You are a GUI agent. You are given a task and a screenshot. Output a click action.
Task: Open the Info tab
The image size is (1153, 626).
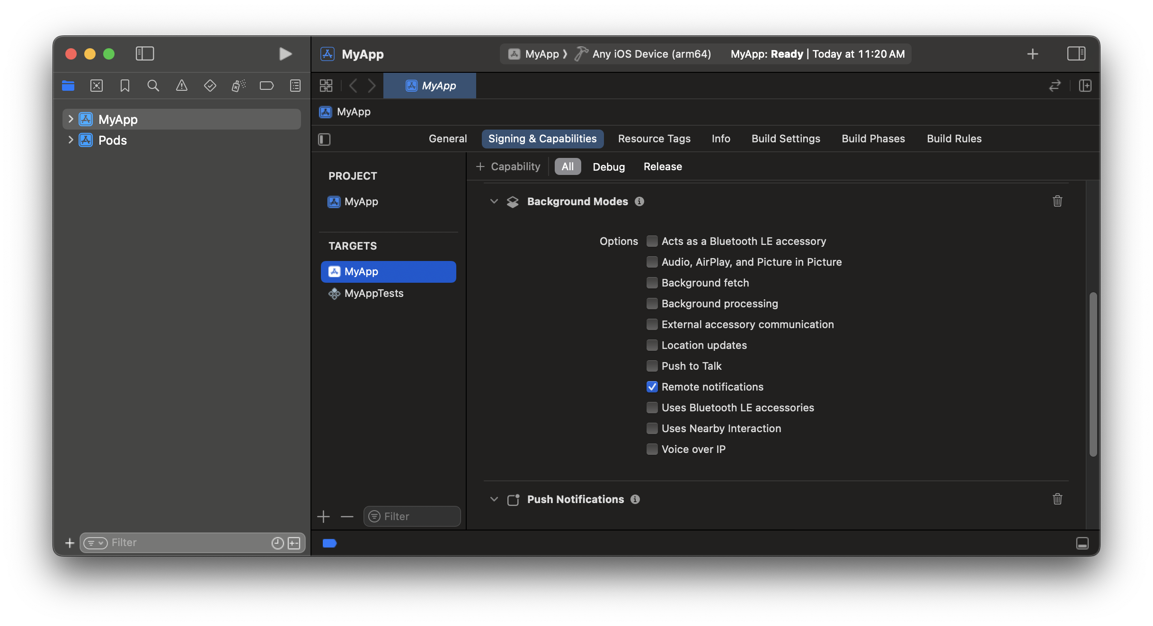721,139
